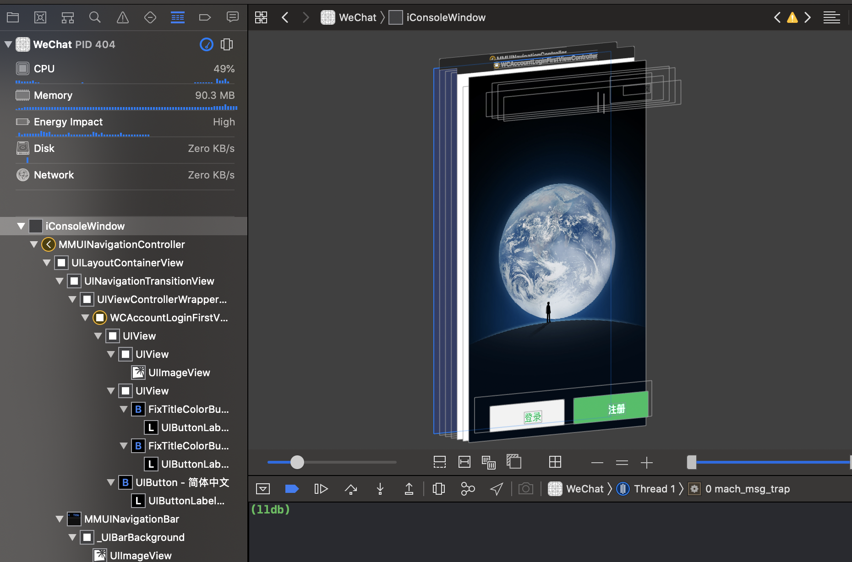Click Continue program execution button

321,489
